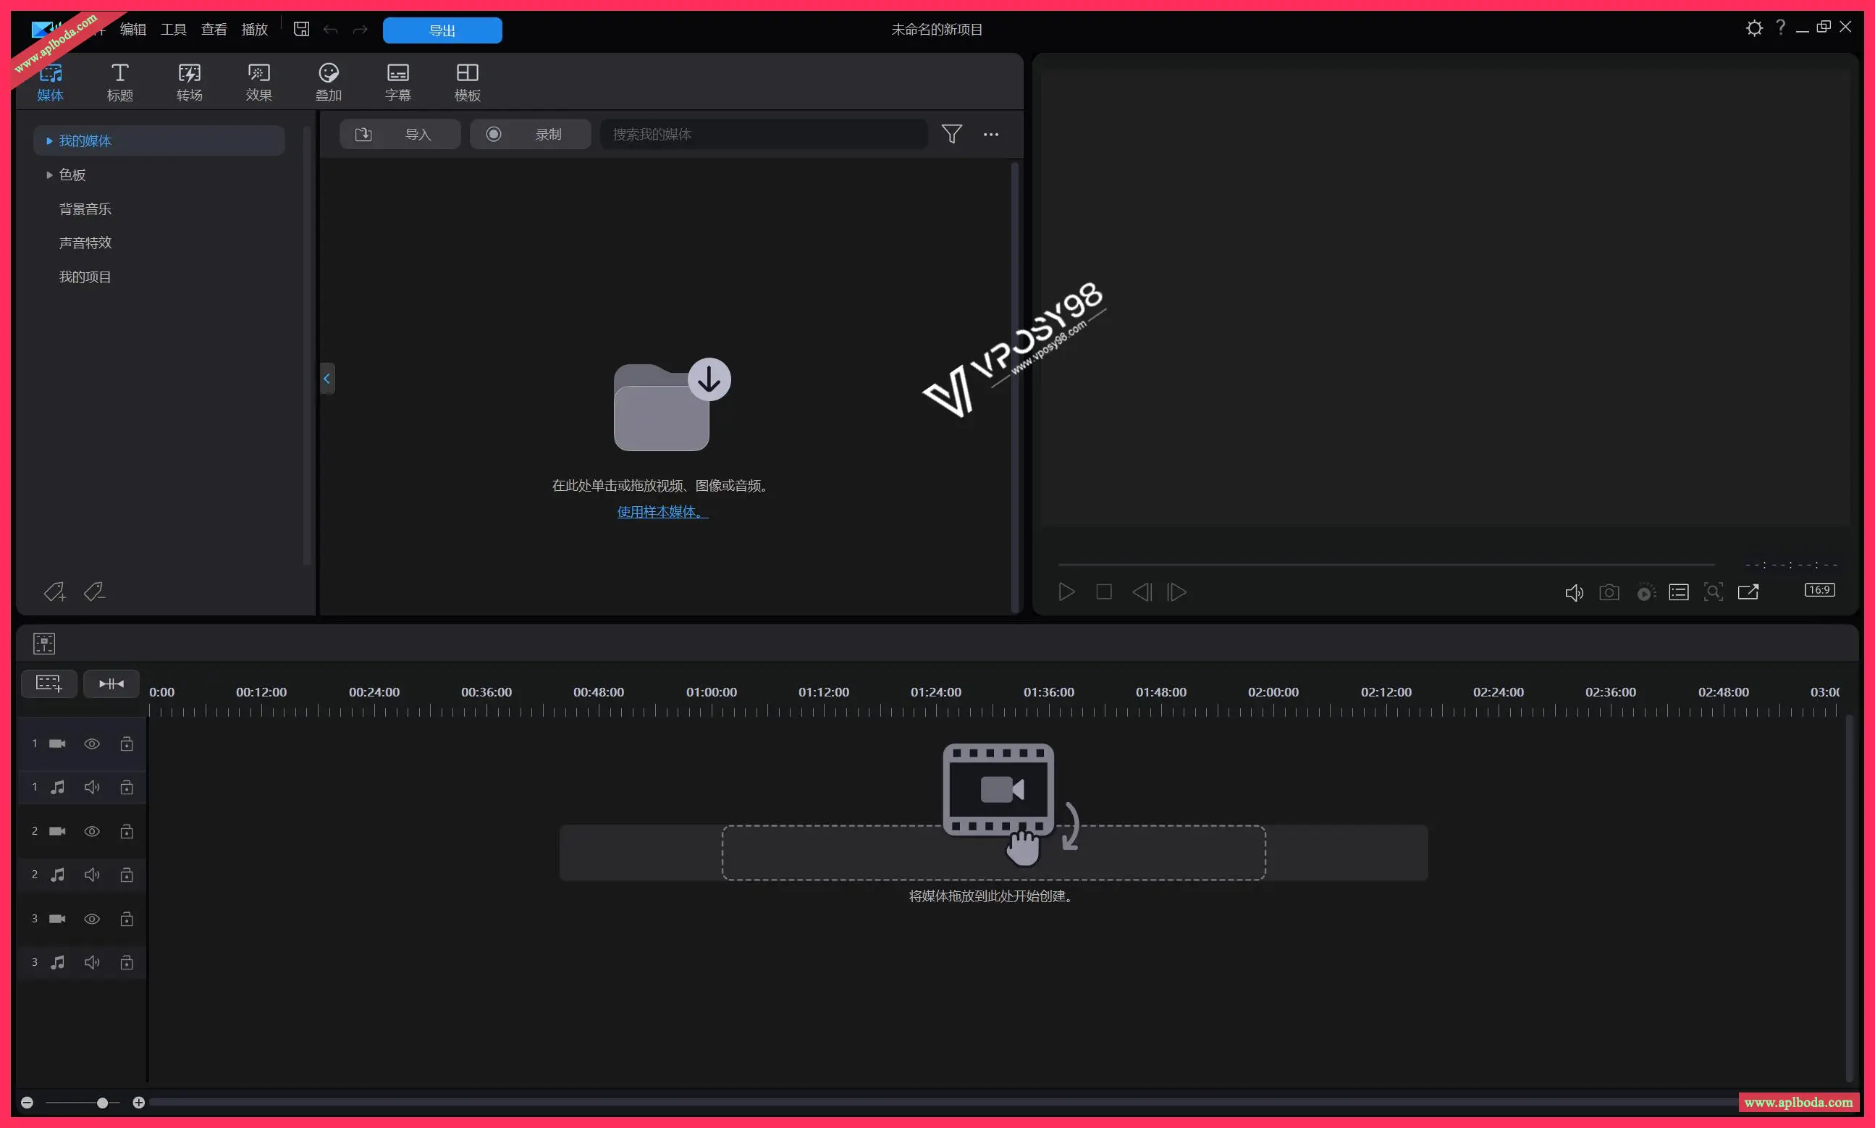This screenshot has height=1128, width=1875.
Task: Click the filter funnel icon
Action: pos(951,134)
